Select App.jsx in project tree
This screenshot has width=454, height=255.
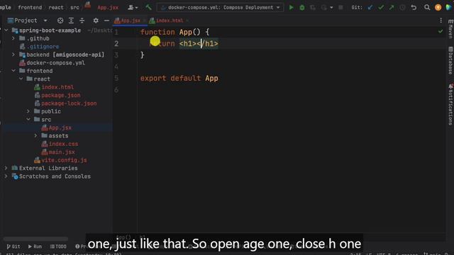pyautogui.click(x=60, y=127)
